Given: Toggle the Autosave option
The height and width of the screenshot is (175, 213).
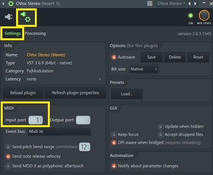Looking at the screenshot, I should [123, 57].
